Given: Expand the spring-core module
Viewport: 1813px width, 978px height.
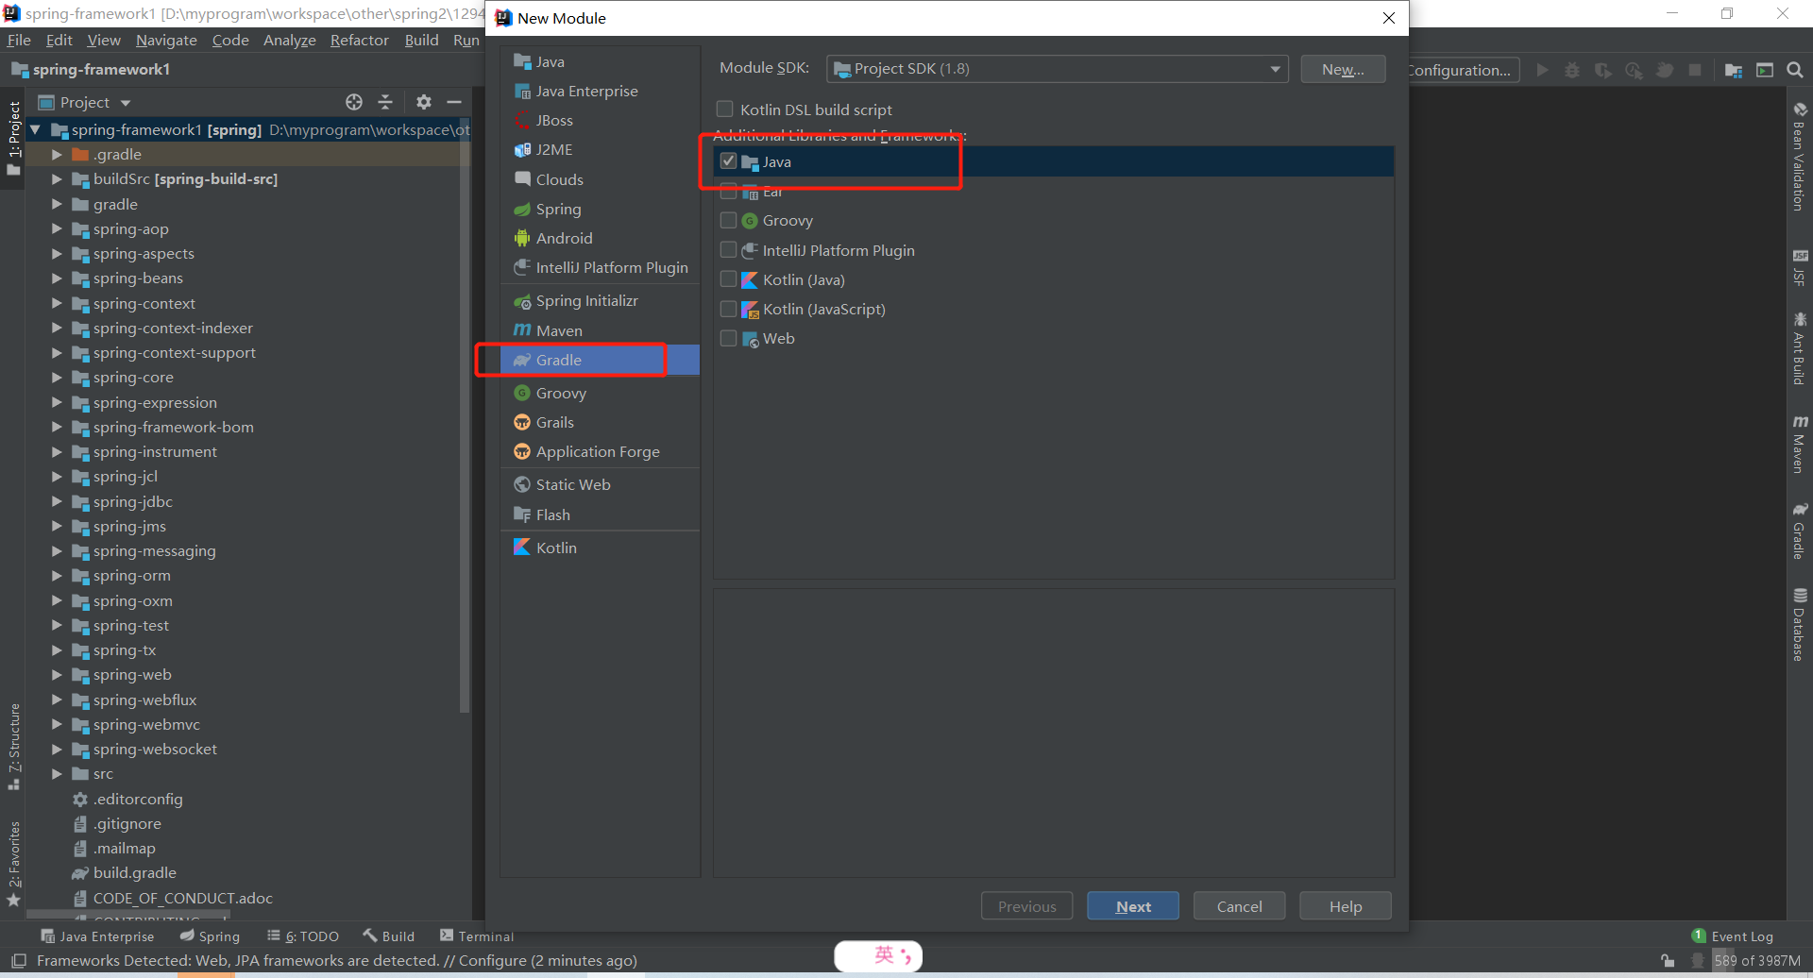Looking at the screenshot, I should click(x=57, y=377).
